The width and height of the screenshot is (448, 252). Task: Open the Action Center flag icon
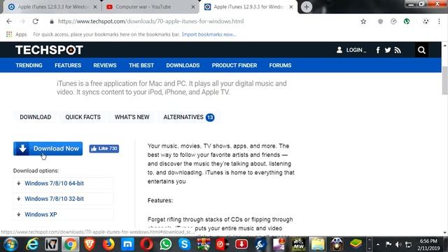tap(388, 244)
